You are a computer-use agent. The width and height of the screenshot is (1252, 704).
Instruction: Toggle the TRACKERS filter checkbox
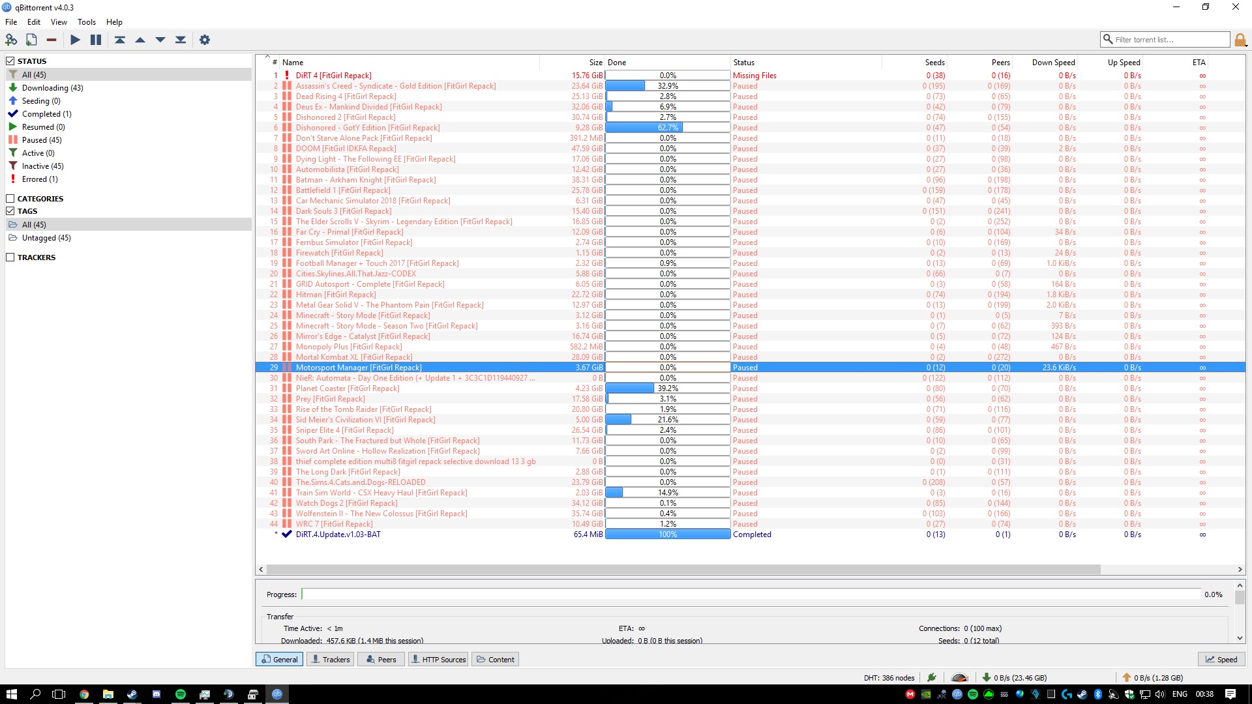point(10,257)
